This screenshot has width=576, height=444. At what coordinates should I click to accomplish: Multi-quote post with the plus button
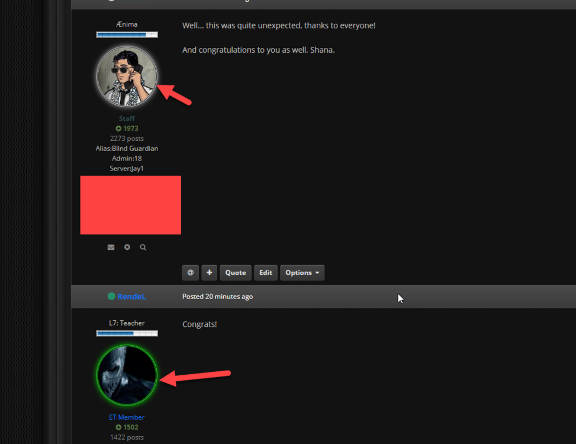click(210, 272)
